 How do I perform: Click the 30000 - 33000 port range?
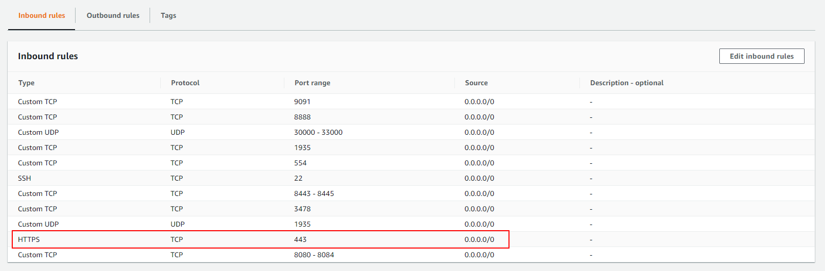[x=318, y=132]
